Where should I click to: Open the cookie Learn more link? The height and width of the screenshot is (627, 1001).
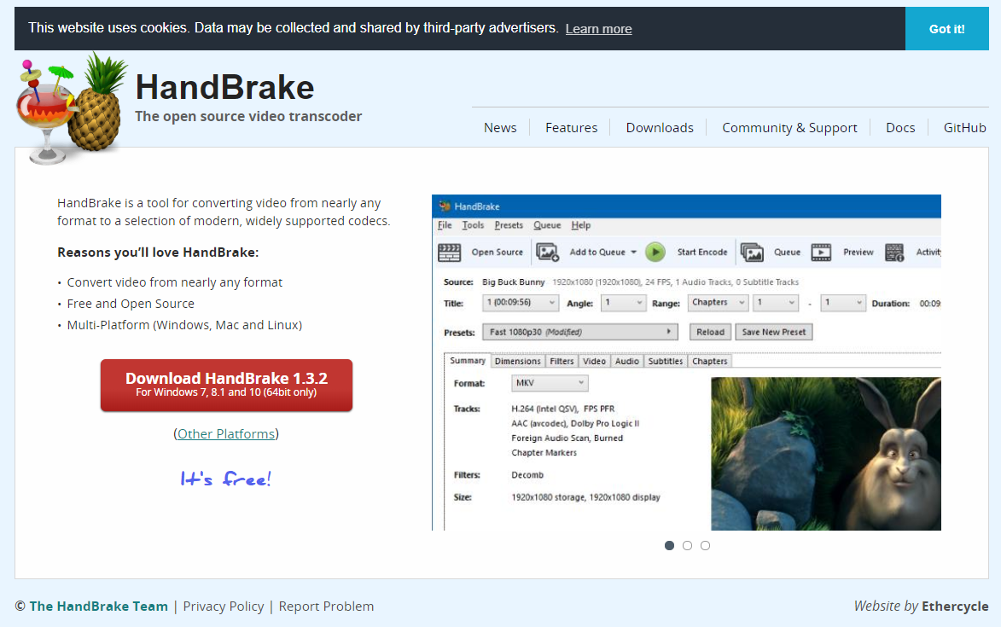pyautogui.click(x=599, y=29)
